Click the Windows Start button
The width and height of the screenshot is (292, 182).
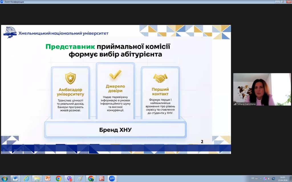(x=5, y=179)
